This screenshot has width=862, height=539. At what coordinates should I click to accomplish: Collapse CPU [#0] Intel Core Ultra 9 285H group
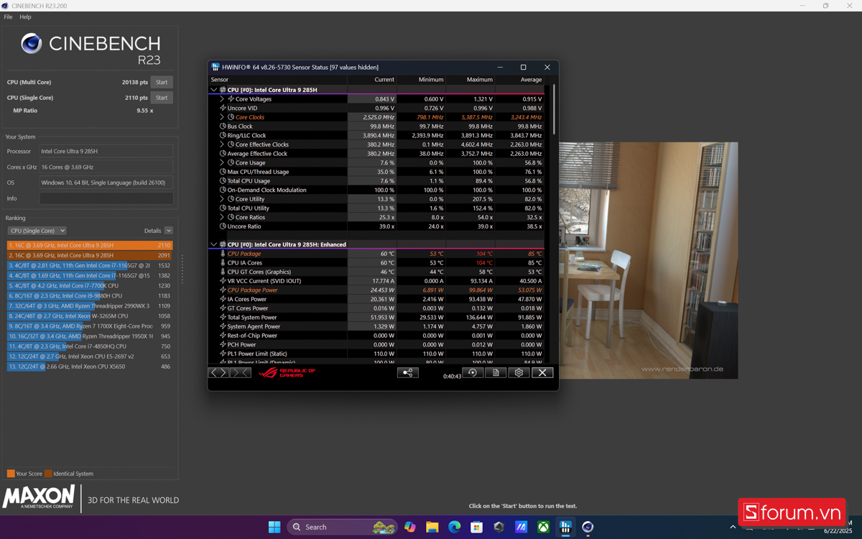coord(213,90)
